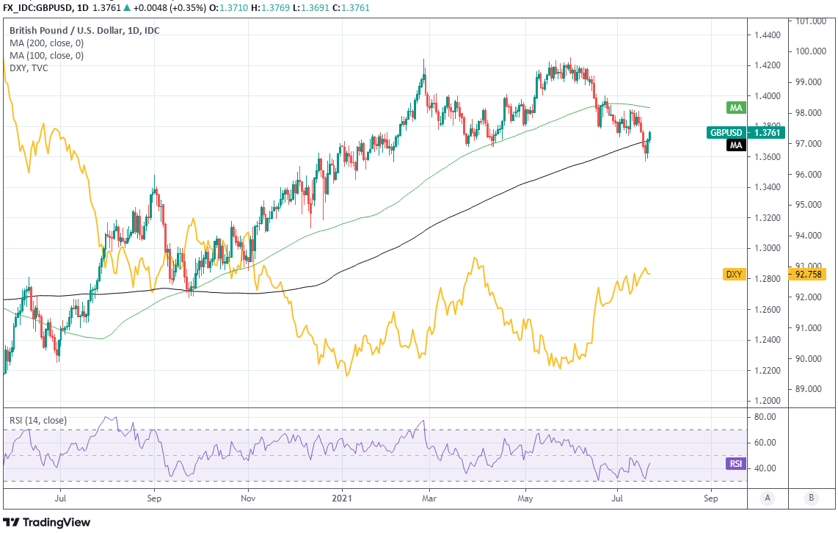Click the 1.4400 price axis level
The image size is (838, 533).
[768, 35]
